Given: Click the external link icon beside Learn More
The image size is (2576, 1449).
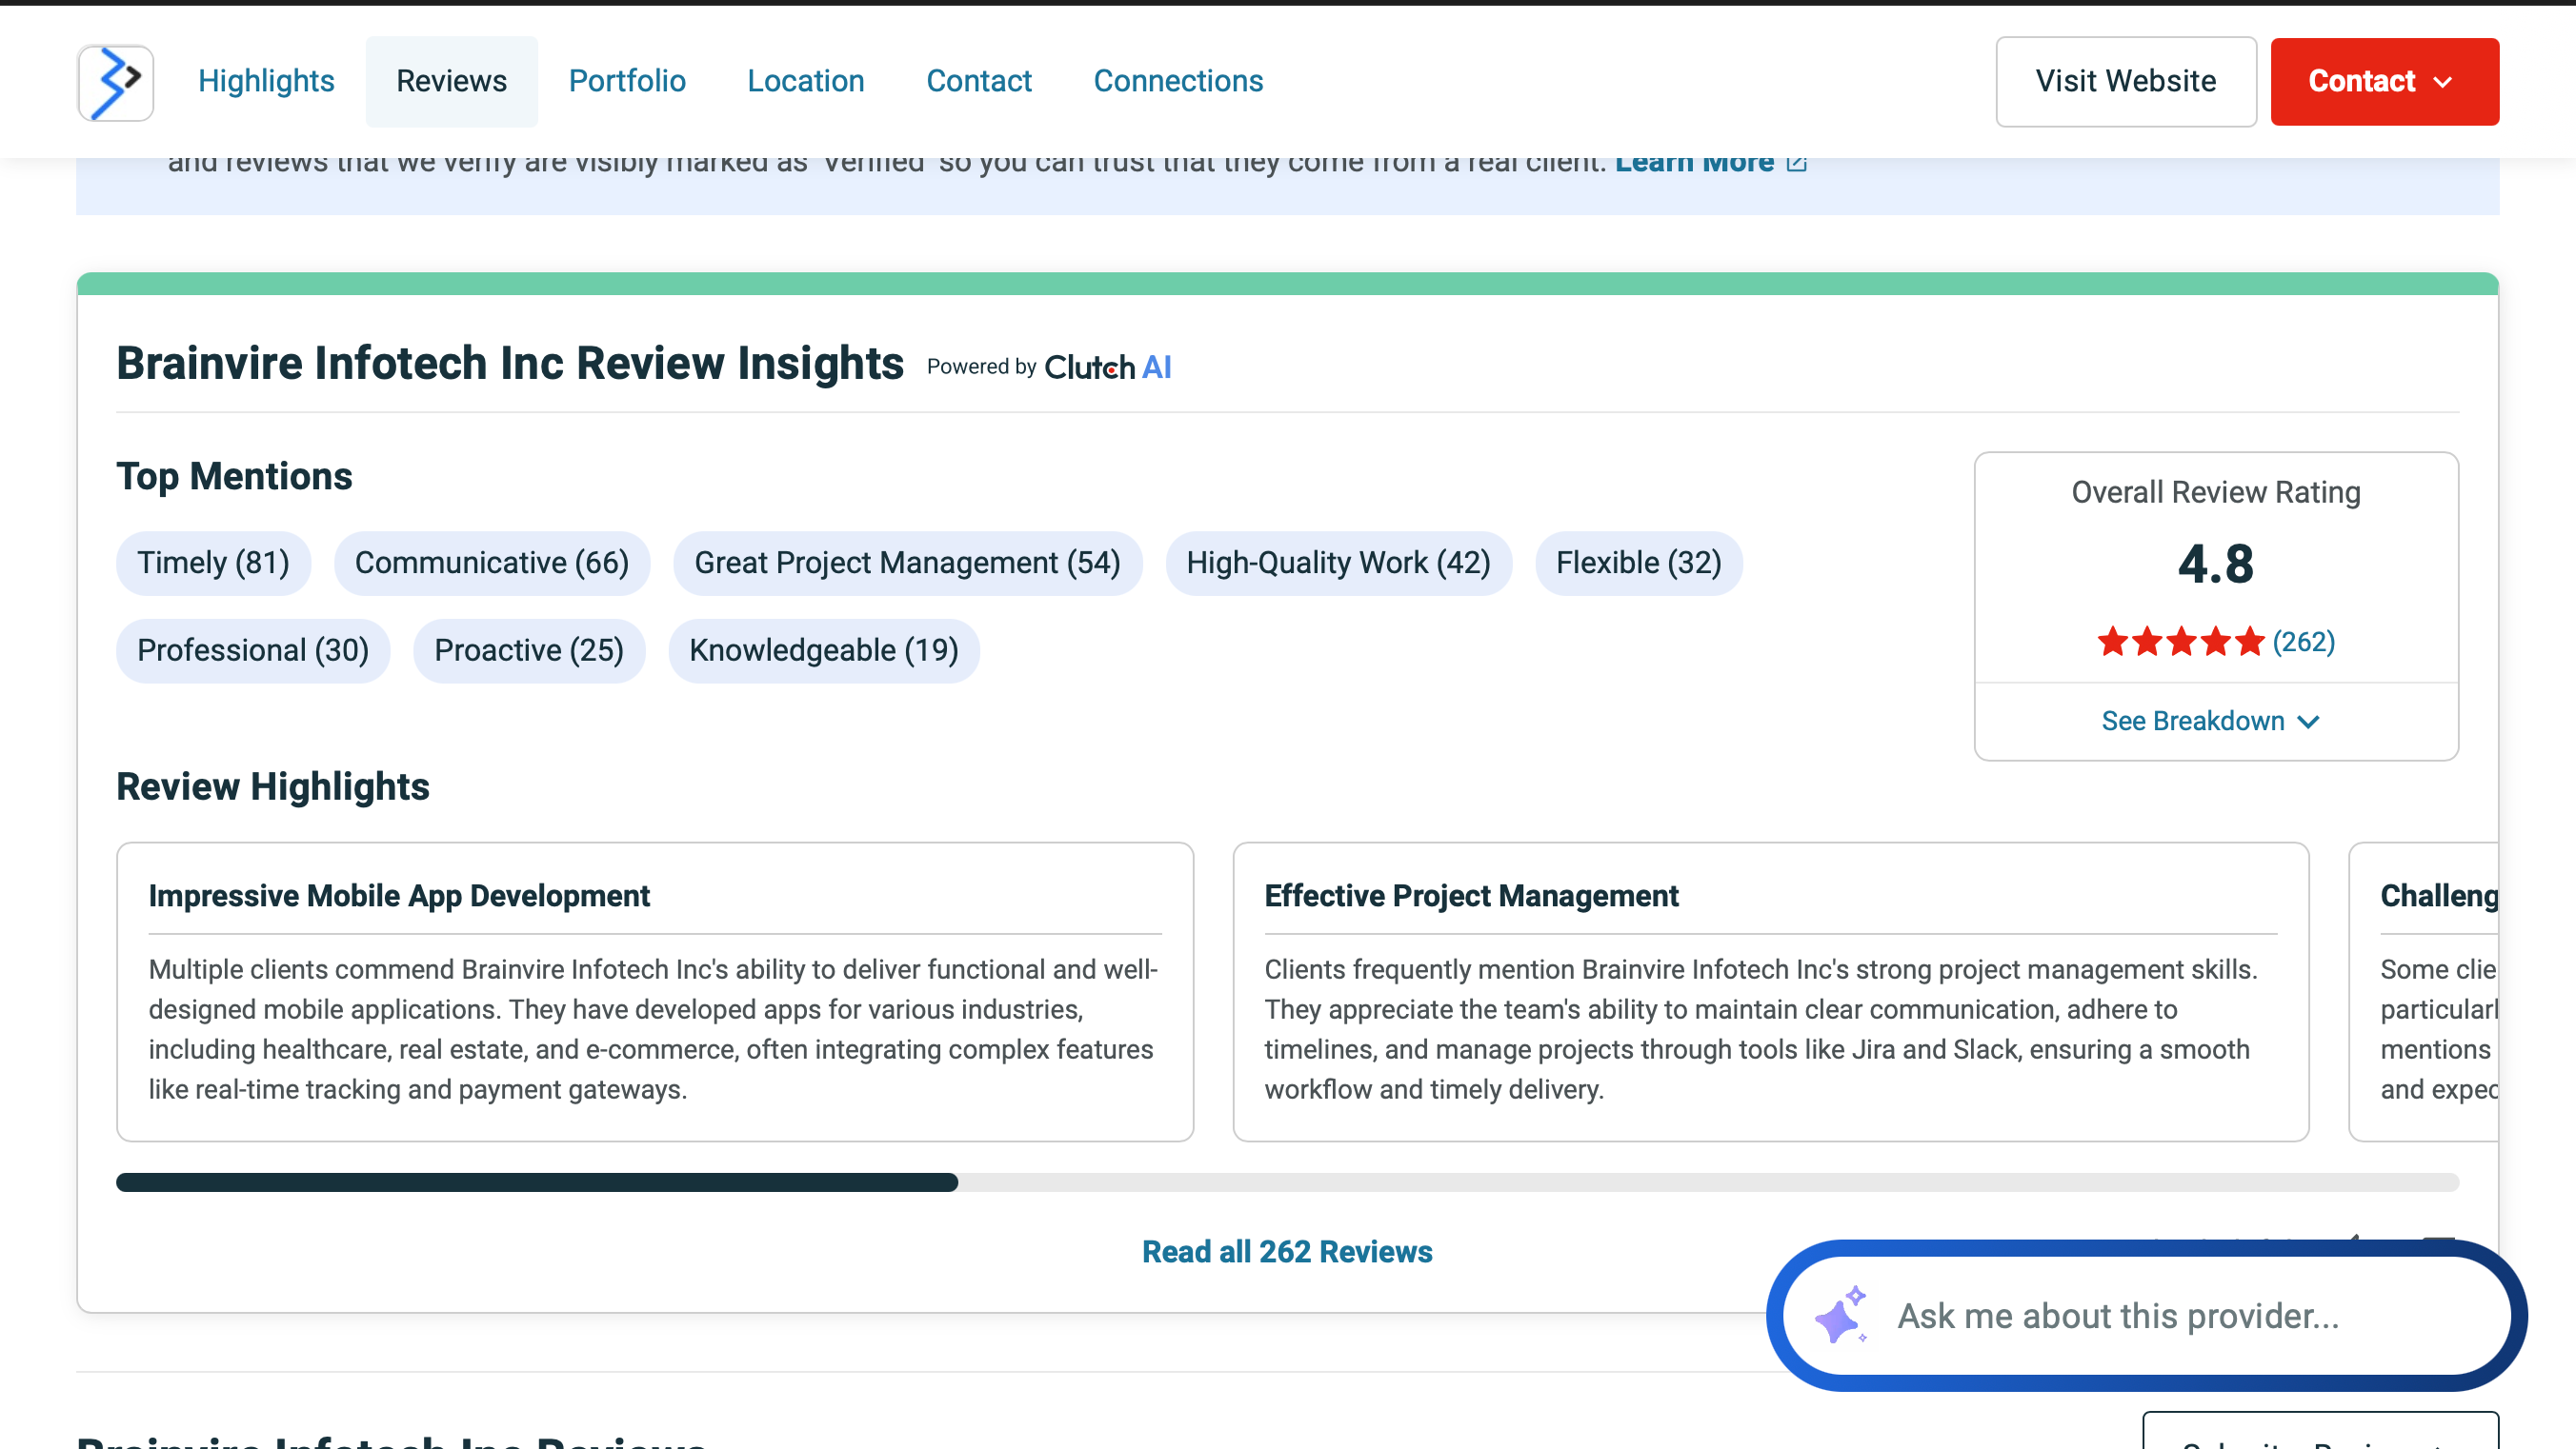Looking at the screenshot, I should click(1796, 163).
